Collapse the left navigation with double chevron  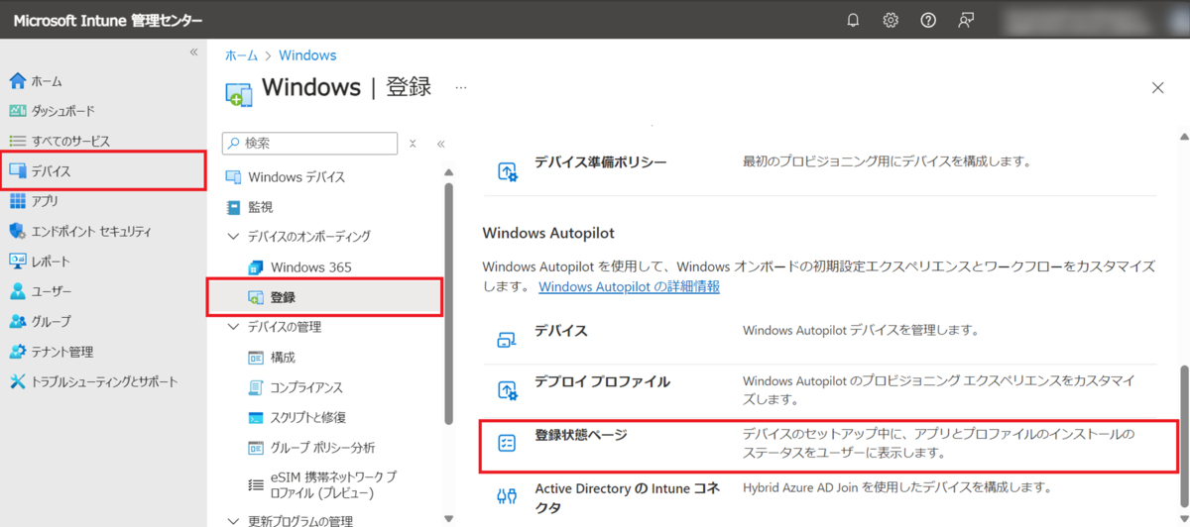coord(193,53)
